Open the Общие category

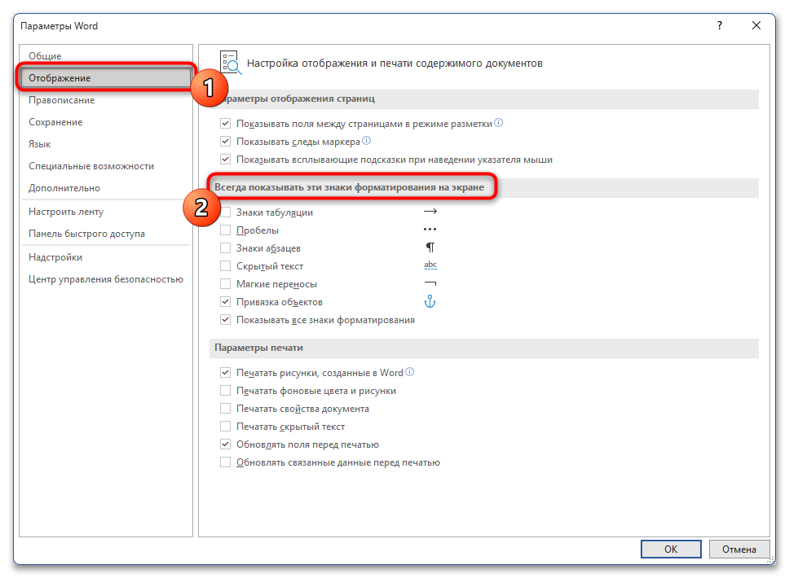pos(106,56)
